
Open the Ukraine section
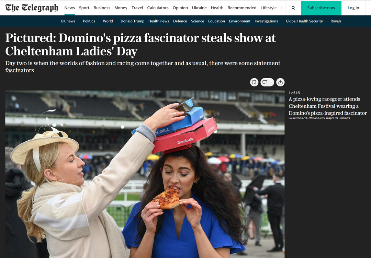(199, 8)
